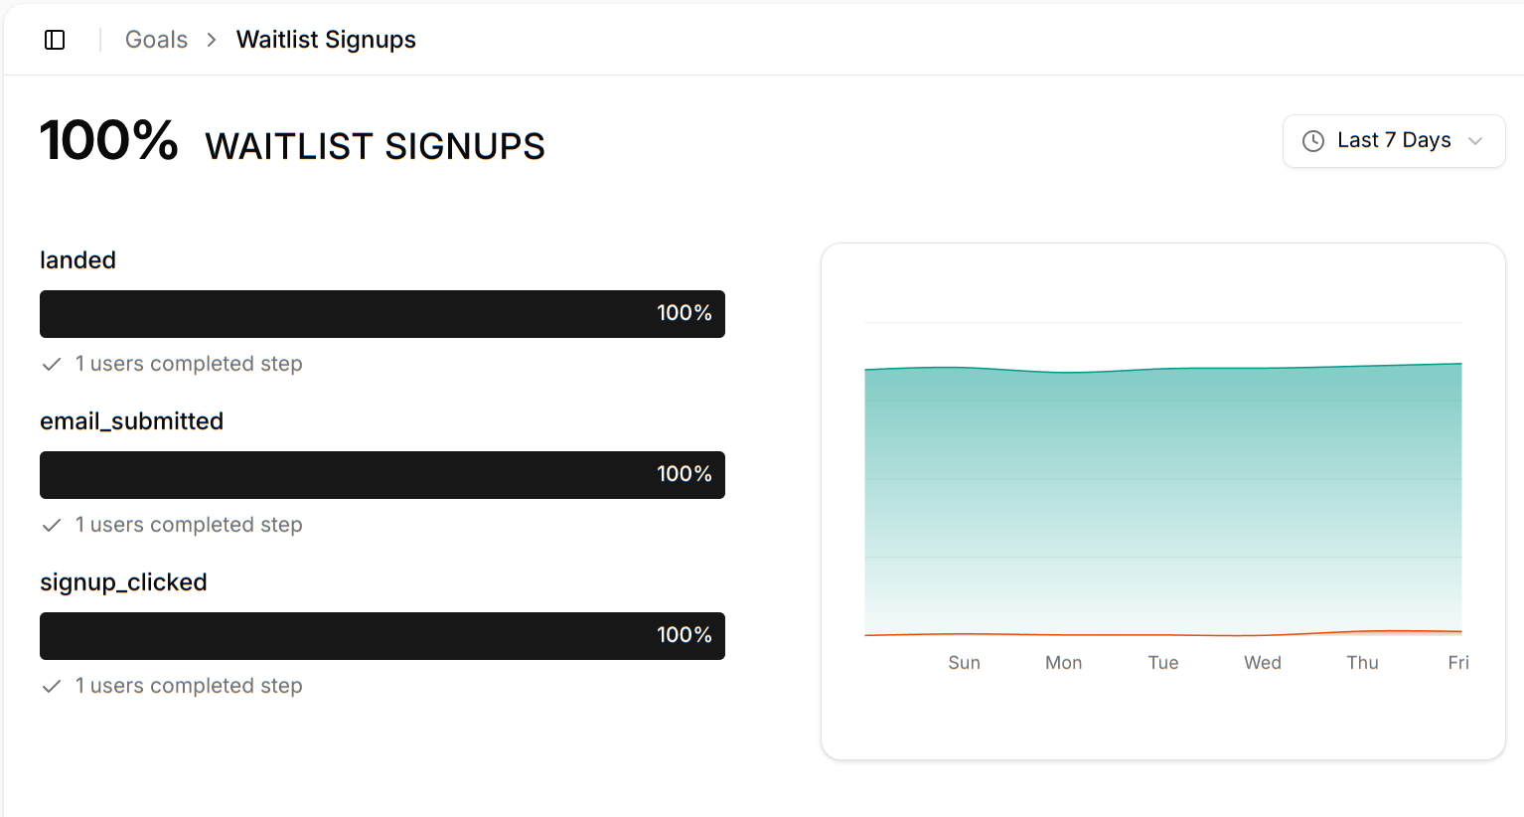Screen dimensions: 1524x817
Task: Click the Sun label on chart axis
Action: pyautogui.click(x=964, y=663)
